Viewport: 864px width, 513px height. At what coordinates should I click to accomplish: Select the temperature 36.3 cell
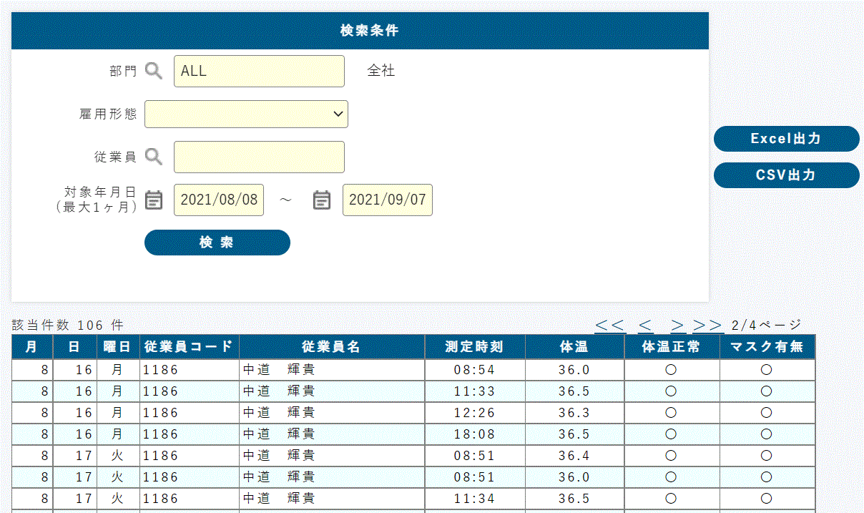click(x=574, y=413)
